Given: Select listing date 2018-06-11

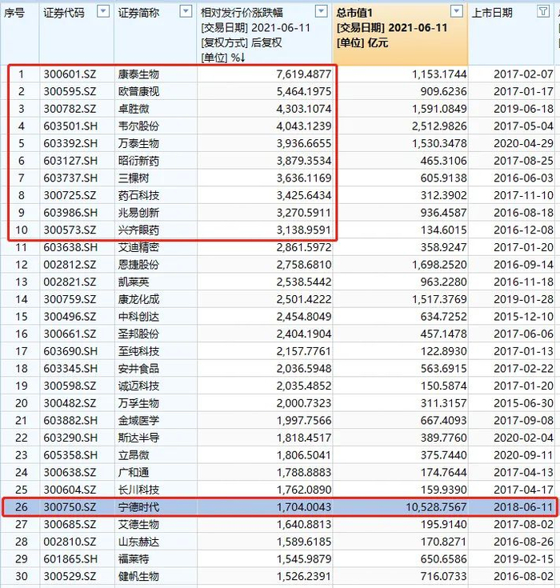Looking at the screenshot, I should coord(524,507).
